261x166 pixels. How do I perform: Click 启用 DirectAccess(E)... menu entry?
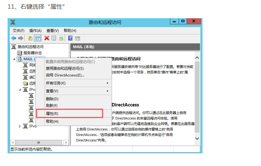pyautogui.click(x=65, y=75)
